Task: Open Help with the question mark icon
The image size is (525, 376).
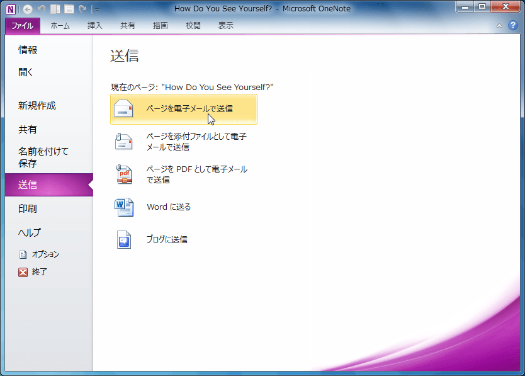Action: coord(512,25)
